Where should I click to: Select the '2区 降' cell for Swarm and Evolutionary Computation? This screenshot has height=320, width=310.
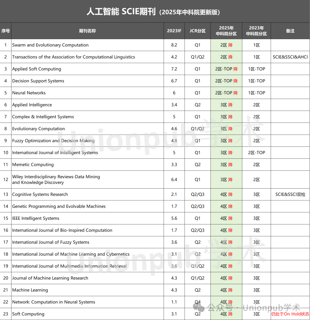pos(226,45)
